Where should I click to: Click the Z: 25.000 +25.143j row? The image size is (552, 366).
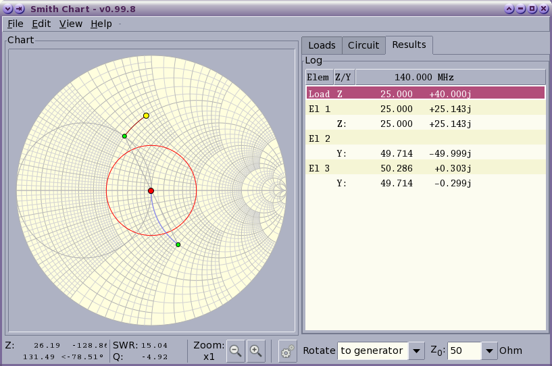pyautogui.click(x=425, y=124)
